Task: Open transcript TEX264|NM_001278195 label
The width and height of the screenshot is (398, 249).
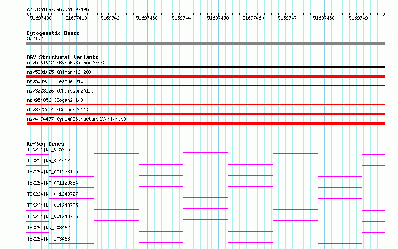Action: (x=52, y=172)
